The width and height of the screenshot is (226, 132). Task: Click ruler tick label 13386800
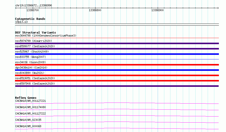pyautogui.click(x=95, y=10)
